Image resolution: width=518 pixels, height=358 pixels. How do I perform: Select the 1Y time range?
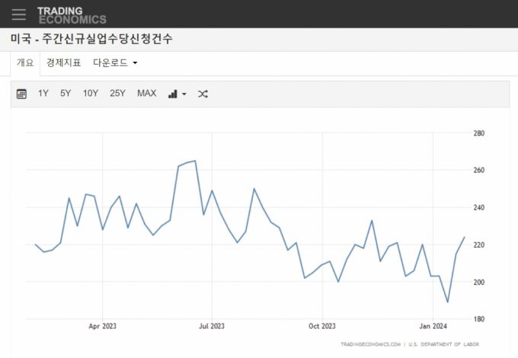click(43, 94)
